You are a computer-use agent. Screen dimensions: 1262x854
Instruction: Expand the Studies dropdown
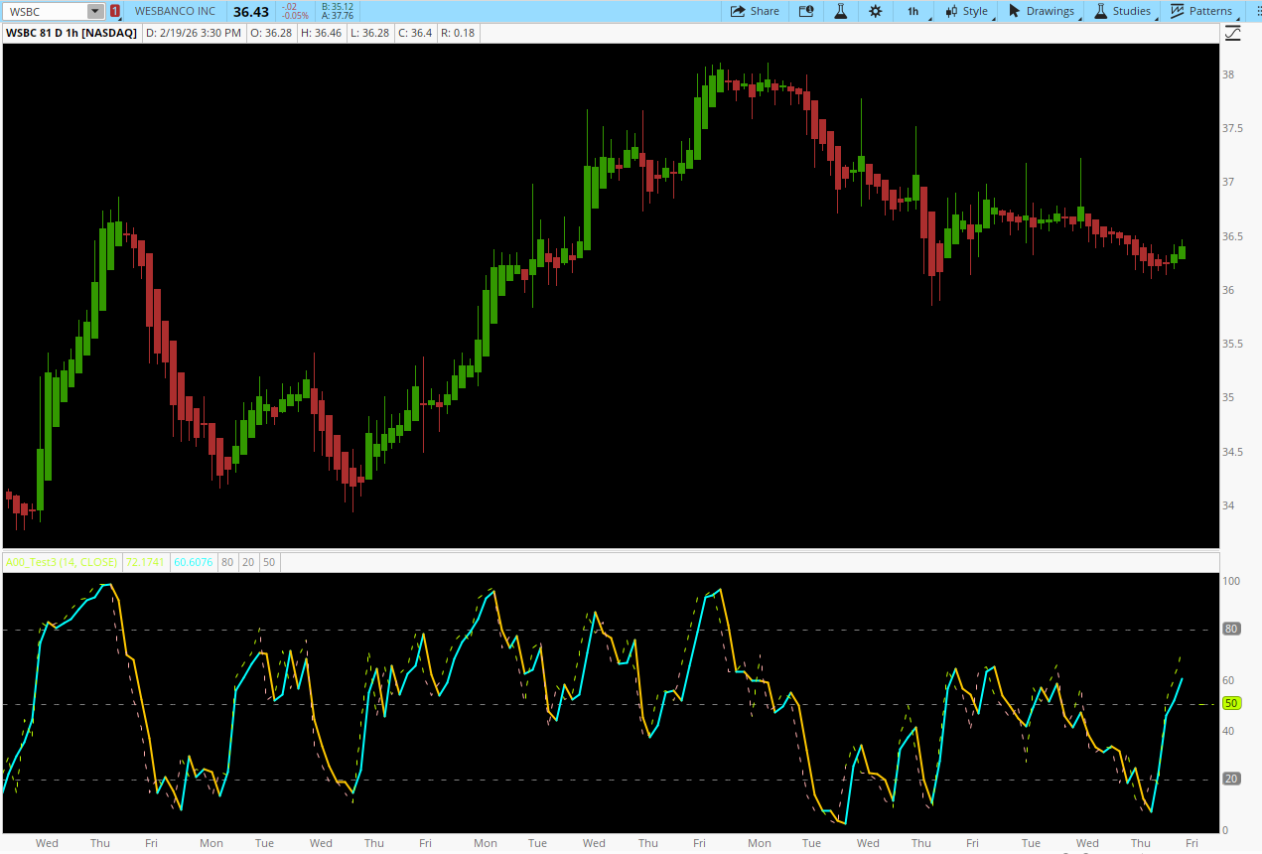pos(1123,11)
